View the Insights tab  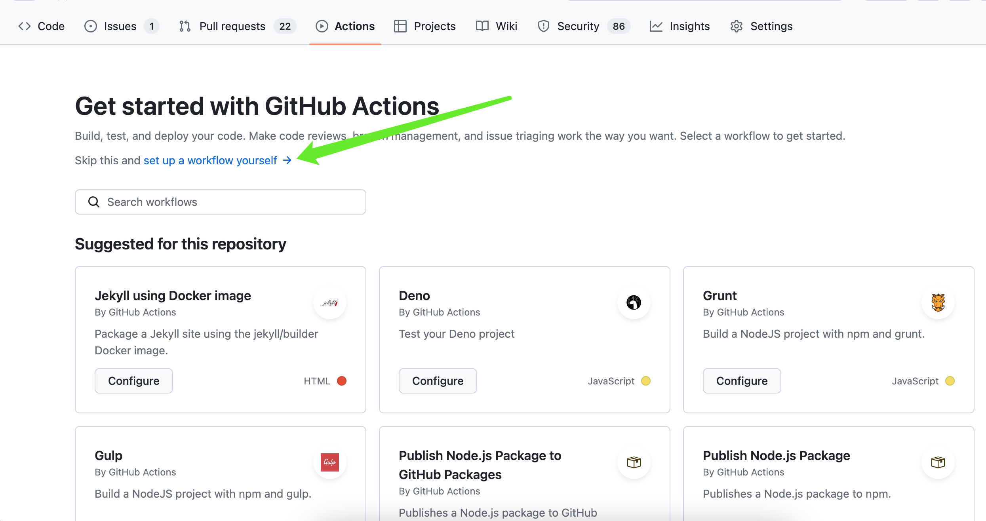680,26
